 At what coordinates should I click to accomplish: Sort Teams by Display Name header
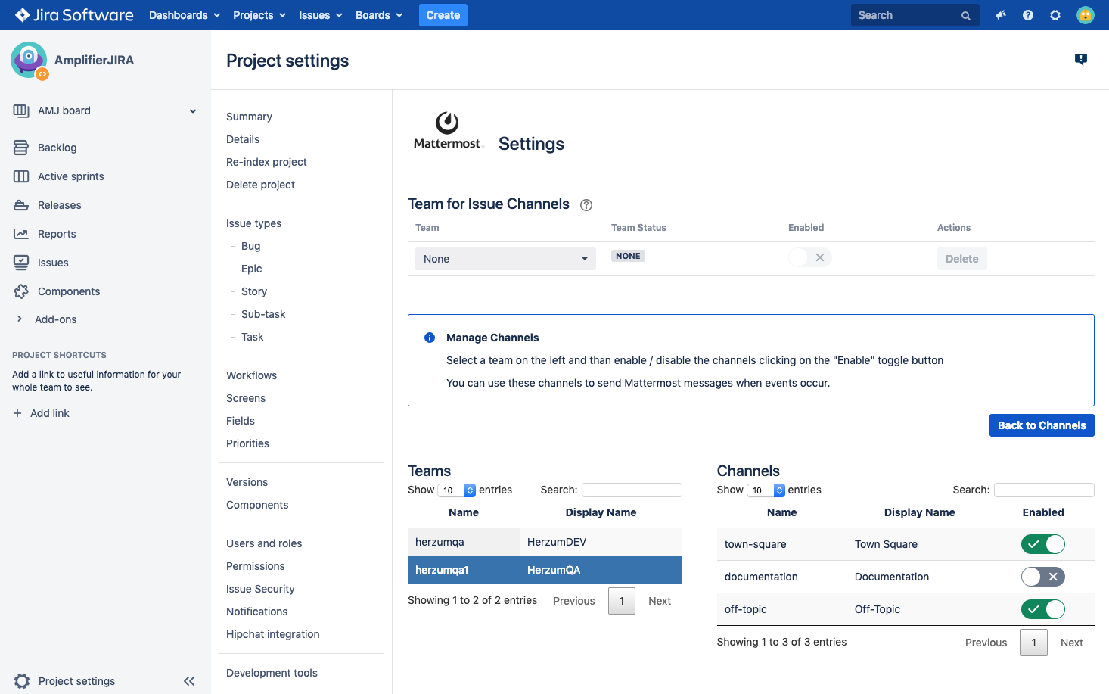601,512
